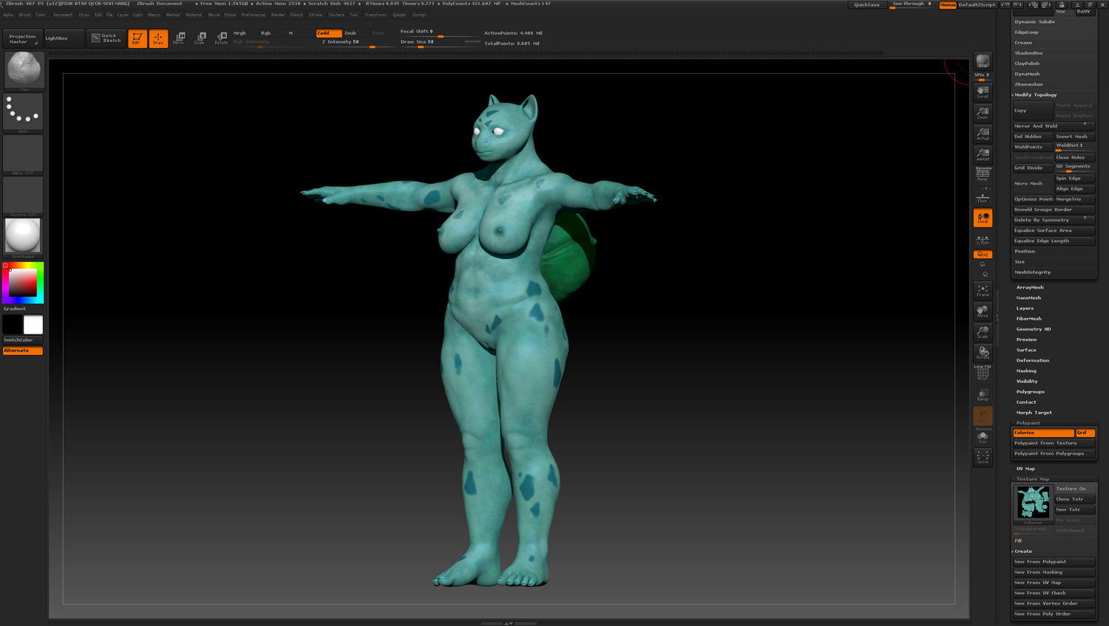Click the Actual size icon
The width and height of the screenshot is (1109, 626).
[x=983, y=134]
